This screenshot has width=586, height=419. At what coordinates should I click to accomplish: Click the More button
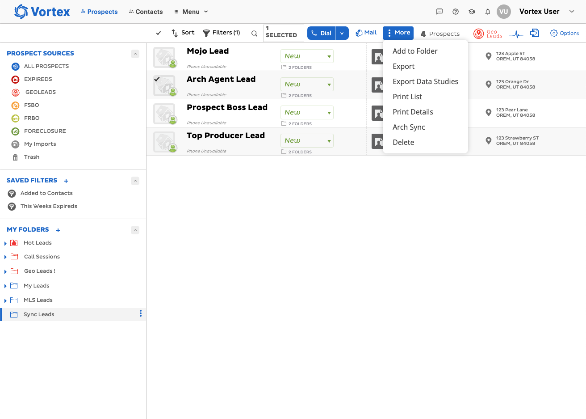tap(398, 33)
